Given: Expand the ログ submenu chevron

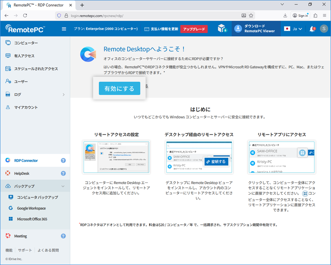Looking at the screenshot, I should coord(64,95).
